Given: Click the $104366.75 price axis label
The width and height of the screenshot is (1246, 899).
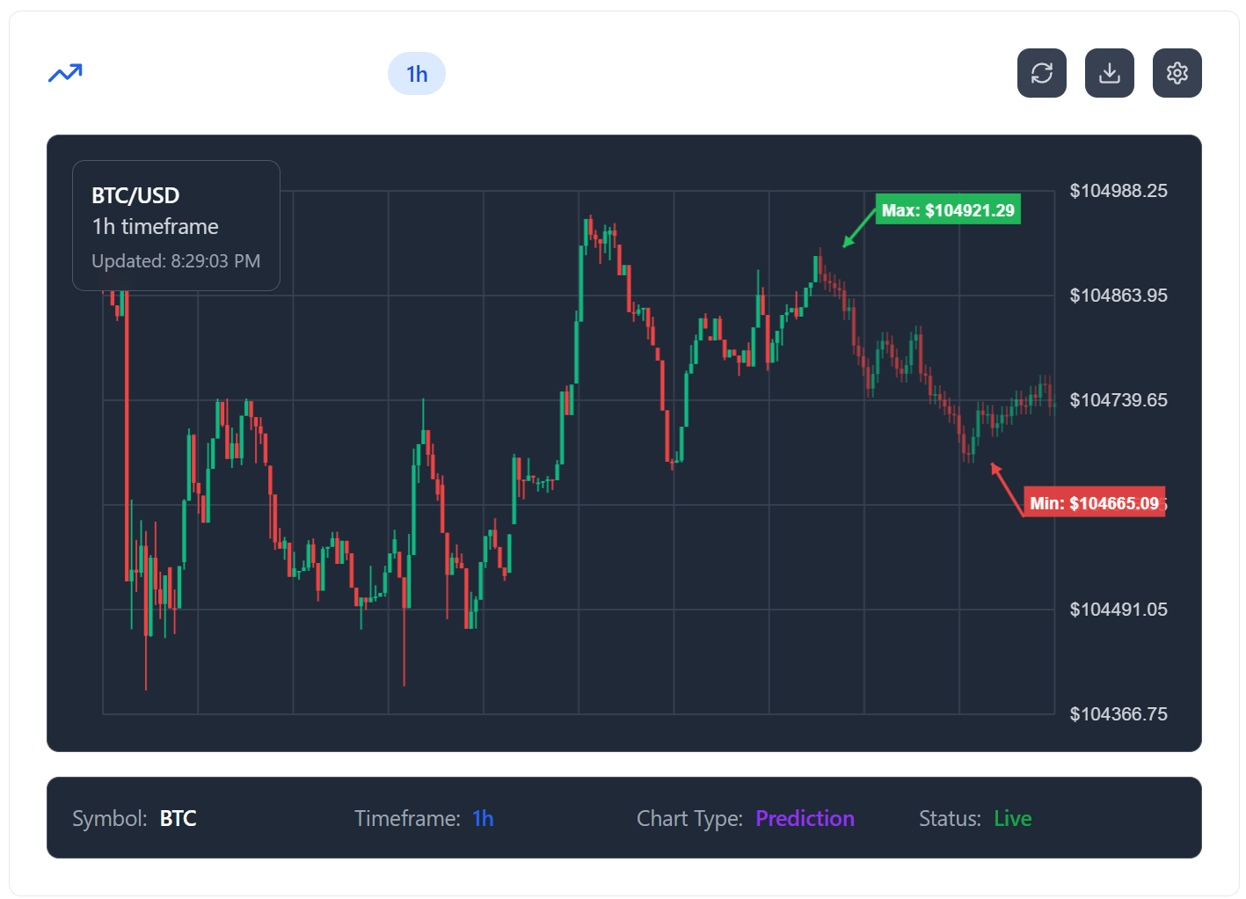Looking at the screenshot, I should coord(1118,714).
